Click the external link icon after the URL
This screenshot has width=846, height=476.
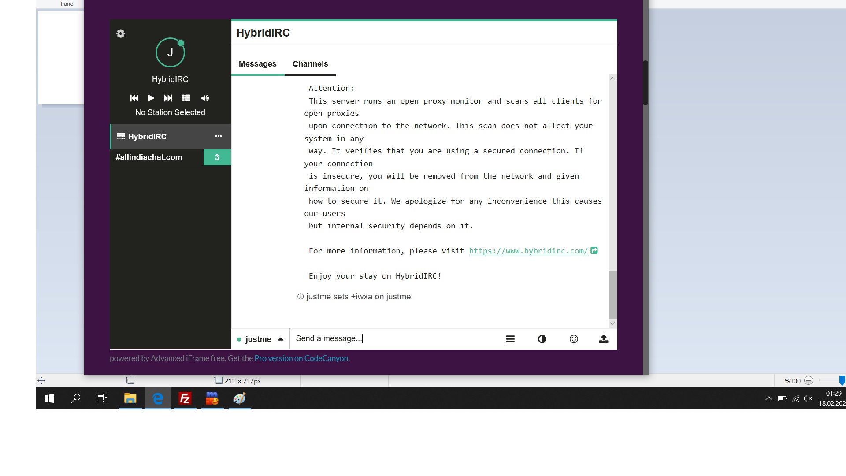coord(594,250)
